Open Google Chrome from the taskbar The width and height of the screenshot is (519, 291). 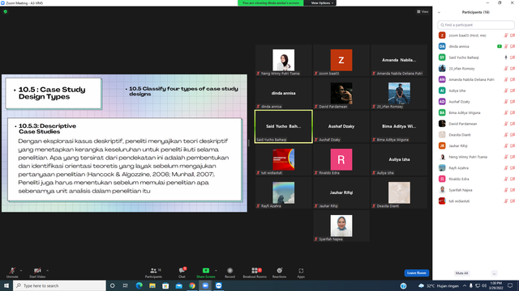coord(192,285)
